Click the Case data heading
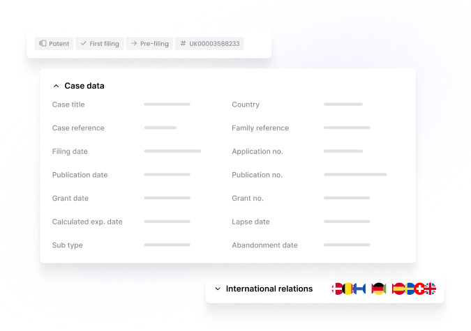This screenshot has width=471, height=331. pyautogui.click(x=84, y=86)
